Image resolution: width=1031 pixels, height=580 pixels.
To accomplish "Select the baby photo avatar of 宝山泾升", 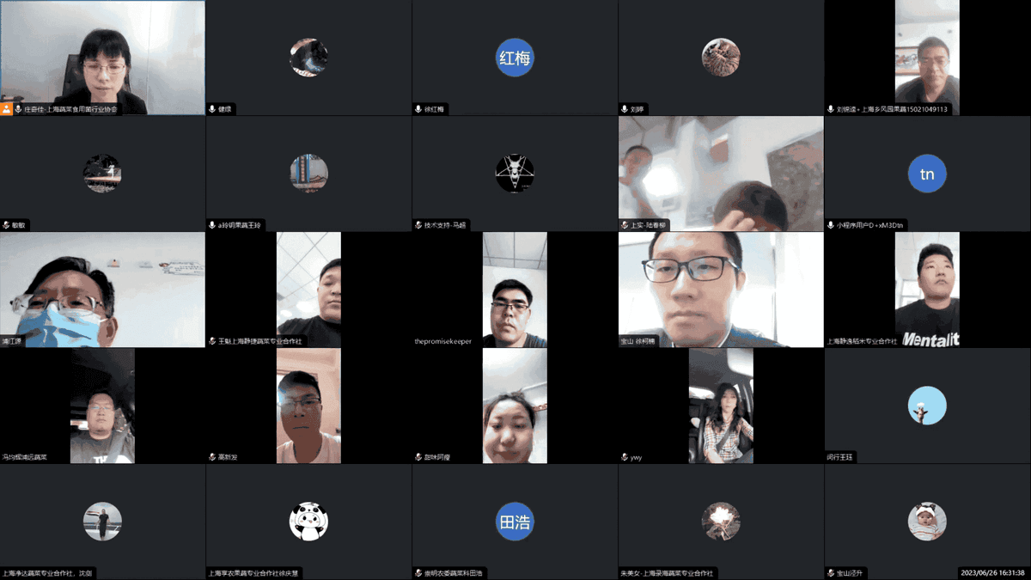I will click(x=927, y=522).
